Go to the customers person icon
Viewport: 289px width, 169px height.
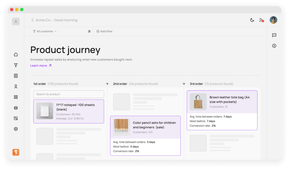point(16,86)
